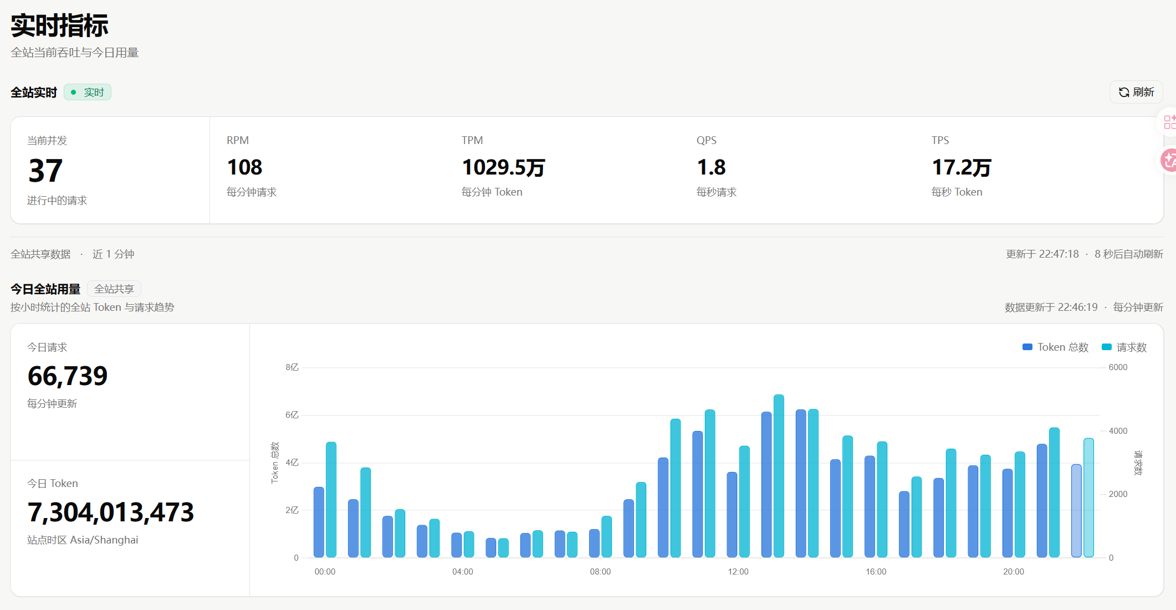Image resolution: width=1176 pixels, height=610 pixels.
Task: Click the QPS 1.8 metric
Action: (x=717, y=166)
